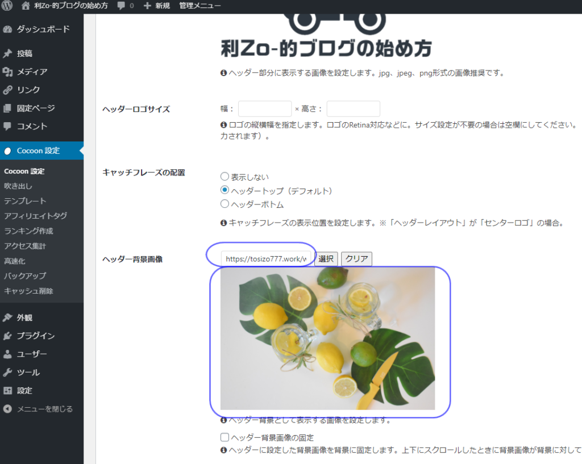The height and width of the screenshot is (464, 582).
Task: Open the 投稿 pin icon menu
Action: click(x=7, y=53)
